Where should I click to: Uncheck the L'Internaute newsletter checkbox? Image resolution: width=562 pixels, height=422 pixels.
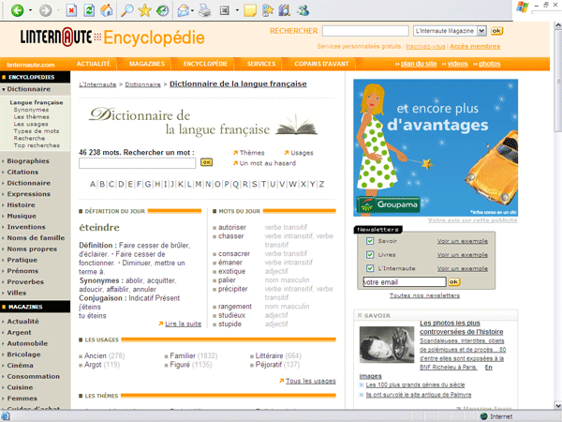(370, 268)
